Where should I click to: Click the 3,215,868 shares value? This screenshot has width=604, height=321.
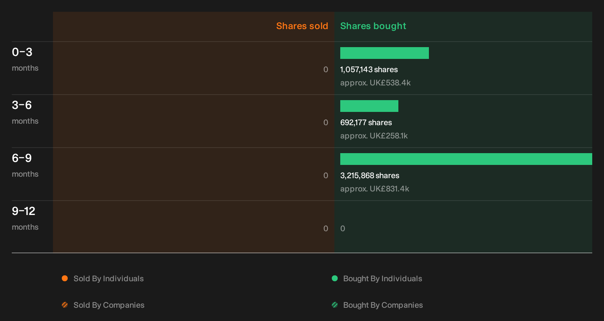click(370, 176)
